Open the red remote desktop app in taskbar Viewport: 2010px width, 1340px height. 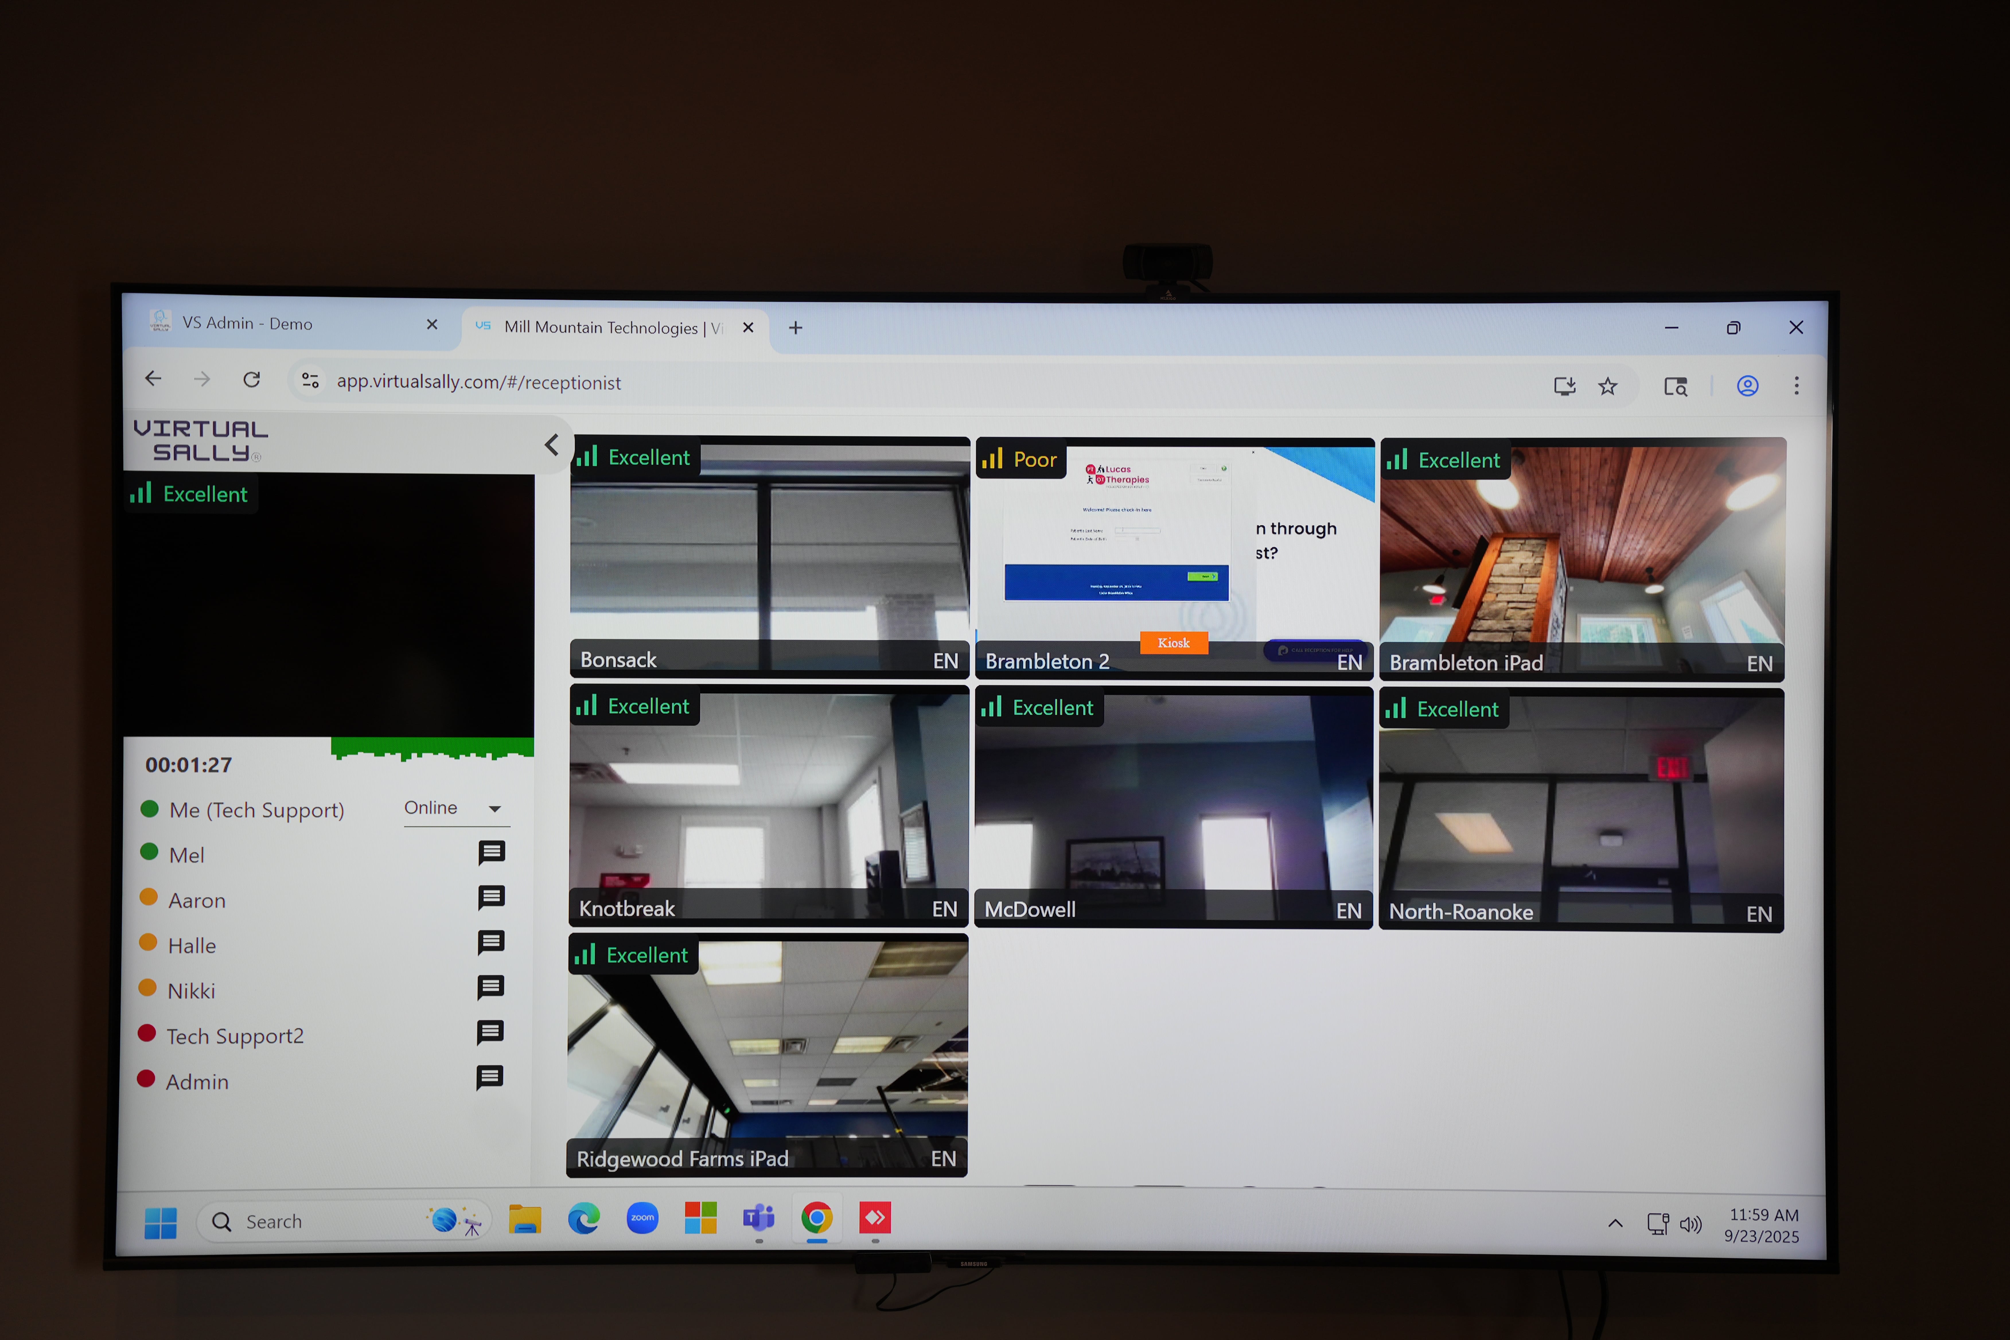tap(875, 1218)
